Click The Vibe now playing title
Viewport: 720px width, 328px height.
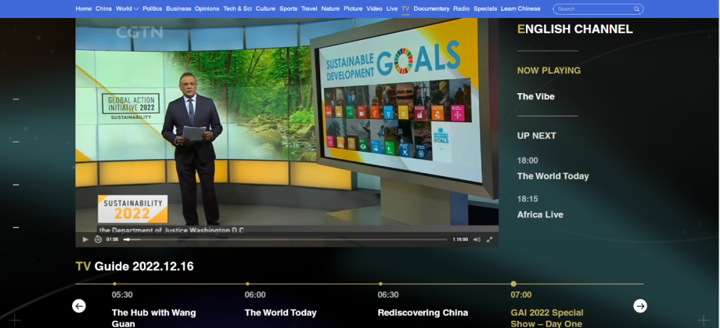tap(536, 96)
